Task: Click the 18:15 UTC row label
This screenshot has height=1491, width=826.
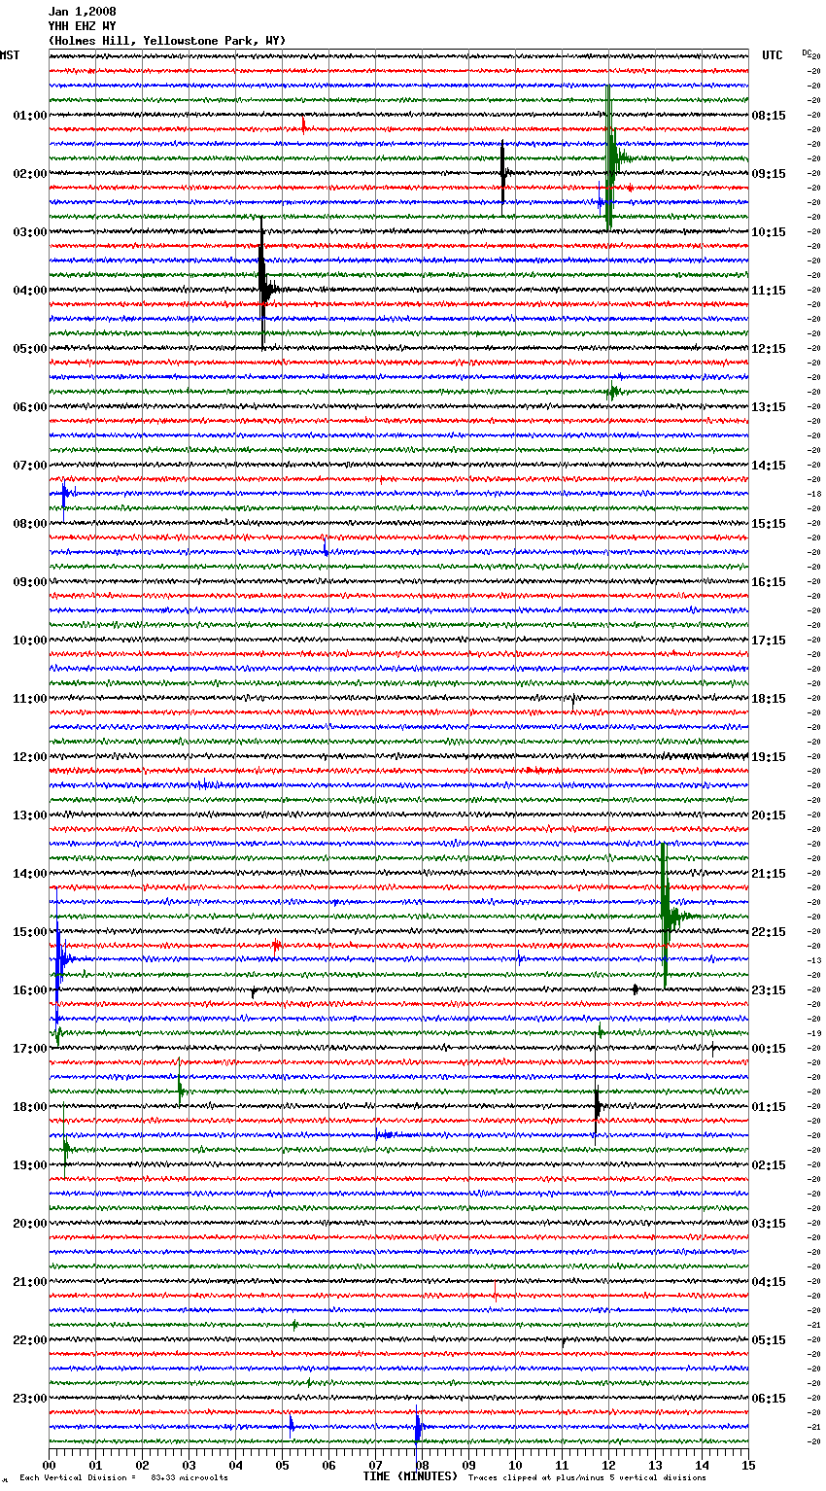Action: click(769, 699)
